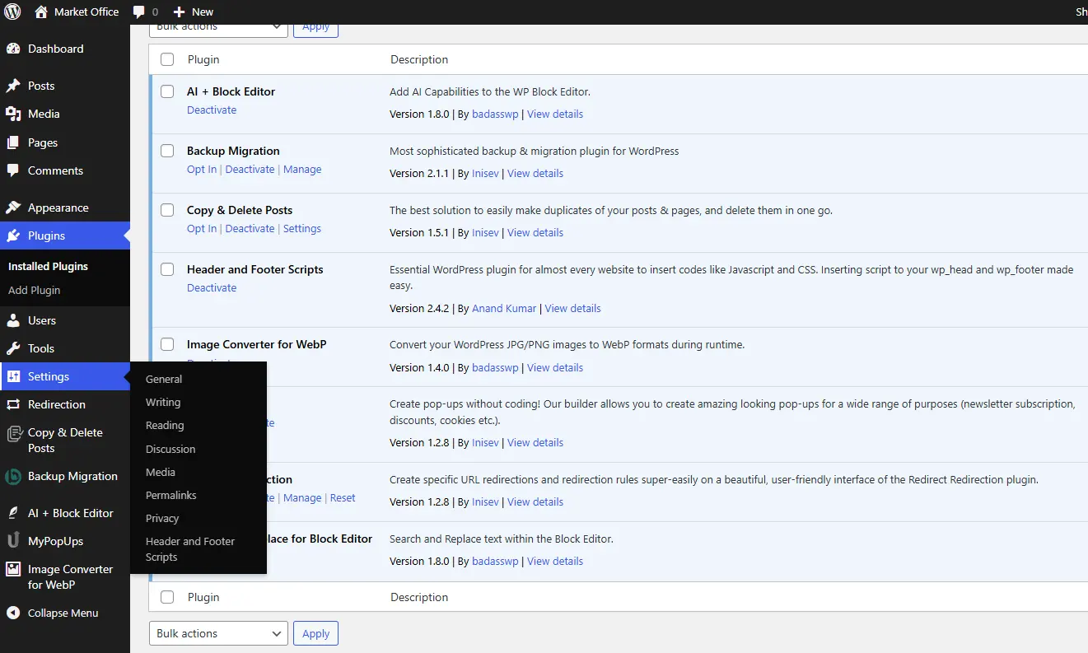The image size is (1088, 653).
Task: Tick the Copy & Delete Posts plugin checkbox
Action: (x=167, y=210)
